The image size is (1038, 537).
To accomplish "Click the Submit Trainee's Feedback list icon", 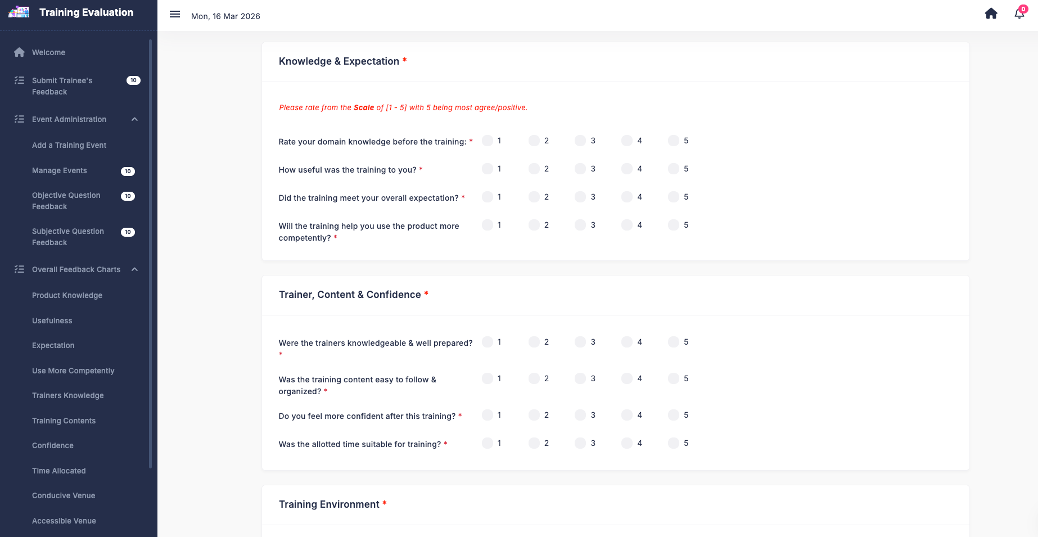I will (19, 80).
